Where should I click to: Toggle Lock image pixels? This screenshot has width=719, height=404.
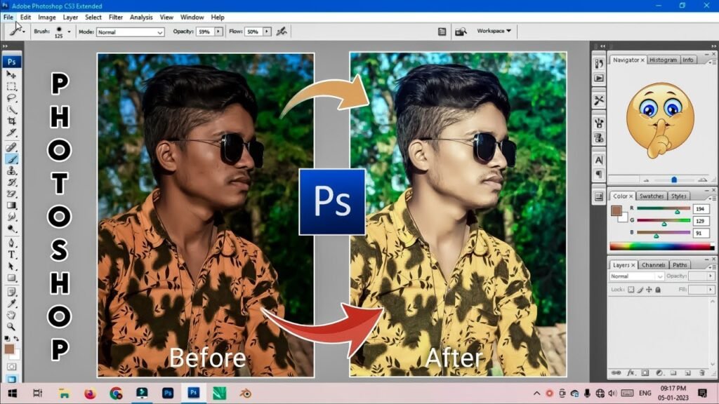tap(640, 290)
